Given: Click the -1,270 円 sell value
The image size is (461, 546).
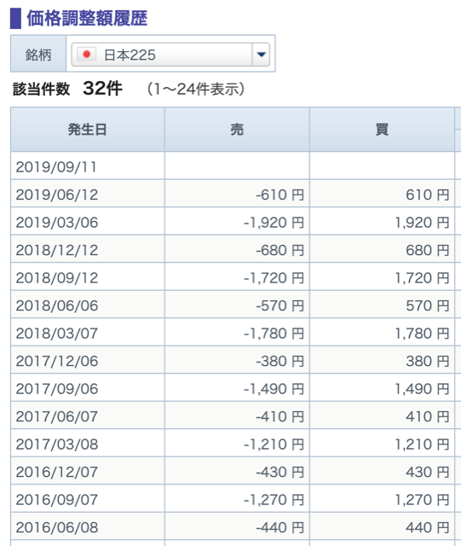Looking at the screenshot, I should click(274, 500).
